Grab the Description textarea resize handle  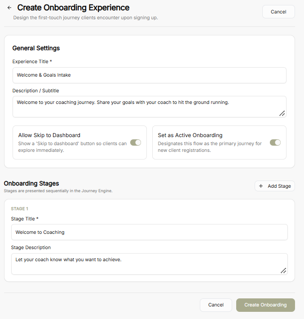[282, 113]
